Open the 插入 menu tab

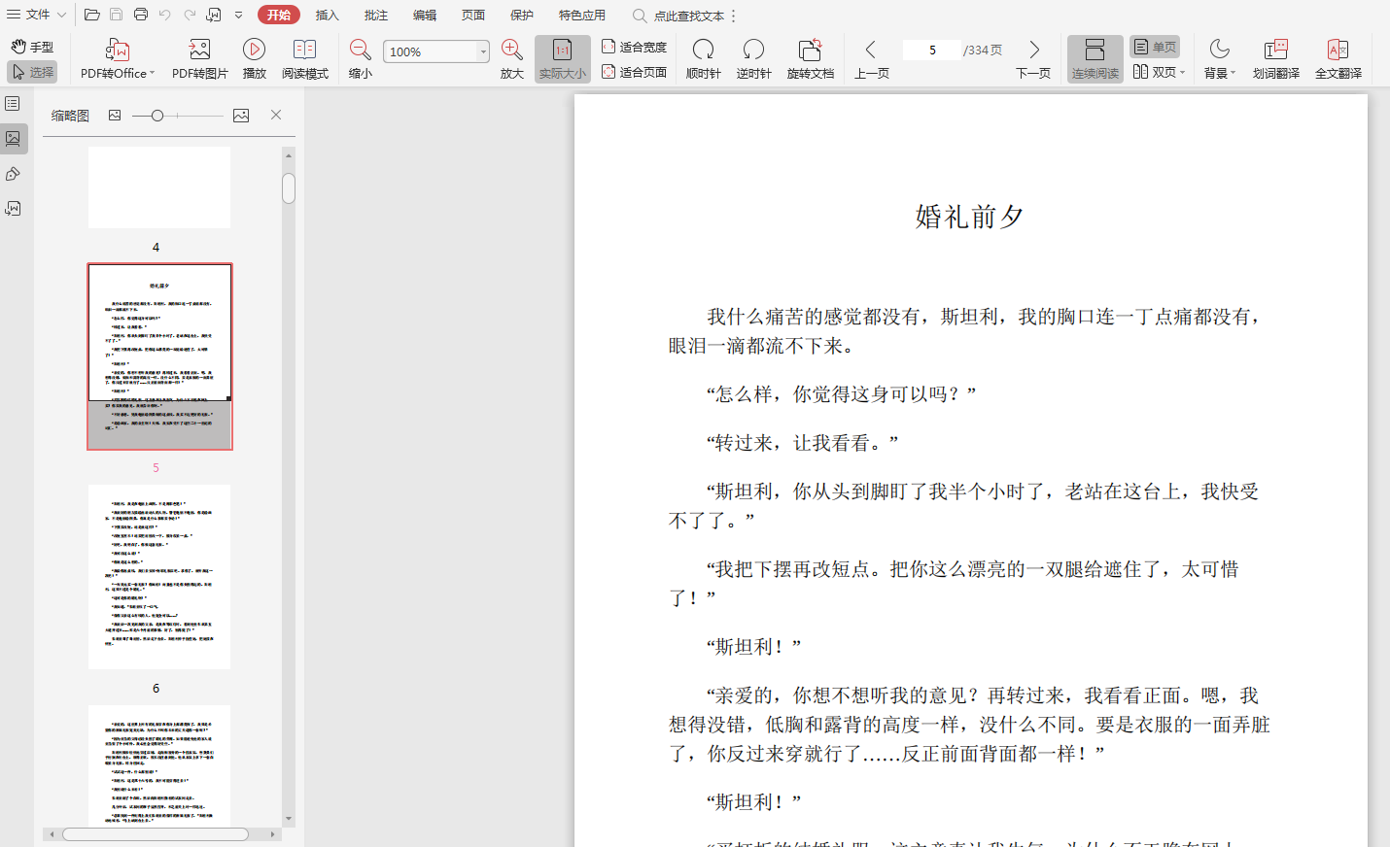[327, 16]
